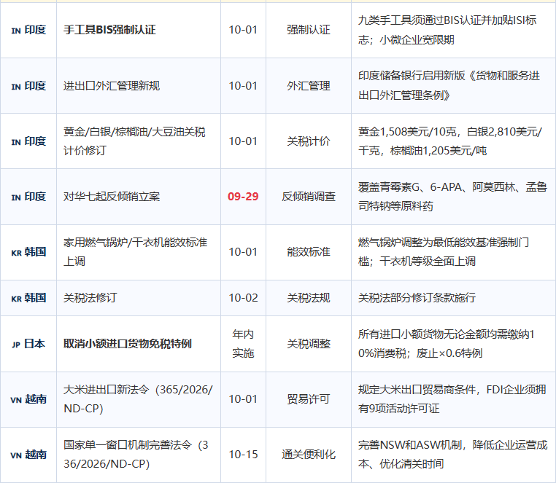The height and width of the screenshot is (483, 556).
Task: Click IN 印度 cell in 外汇管理 row
Action: [28, 86]
